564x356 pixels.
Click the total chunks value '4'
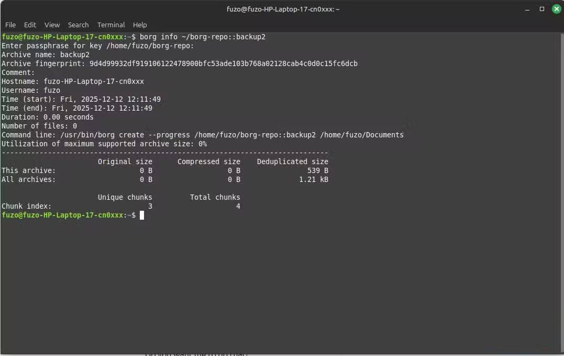tap(238, 206)
